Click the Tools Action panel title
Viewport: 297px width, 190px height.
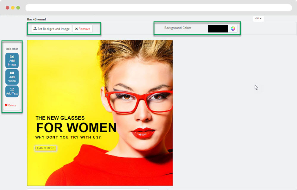tap(12, 49)
